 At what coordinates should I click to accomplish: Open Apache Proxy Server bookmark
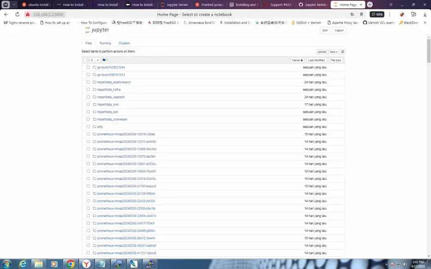343,23
